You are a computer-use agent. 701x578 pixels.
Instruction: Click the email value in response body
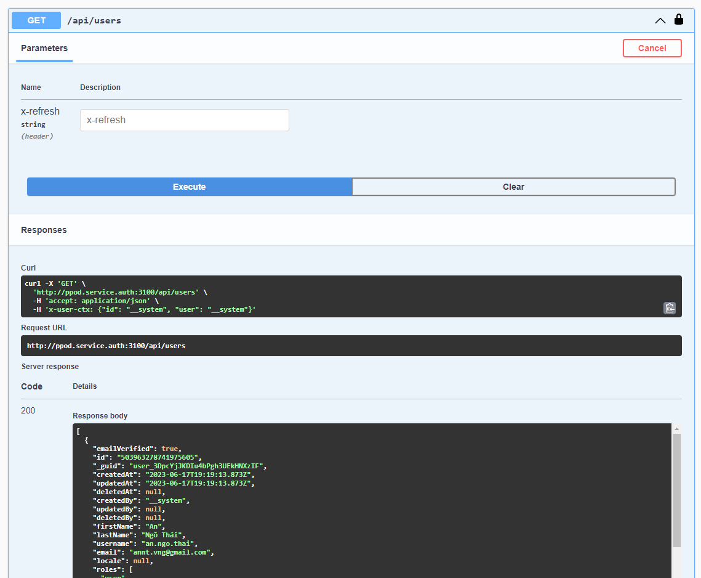[x=170, y=553]
